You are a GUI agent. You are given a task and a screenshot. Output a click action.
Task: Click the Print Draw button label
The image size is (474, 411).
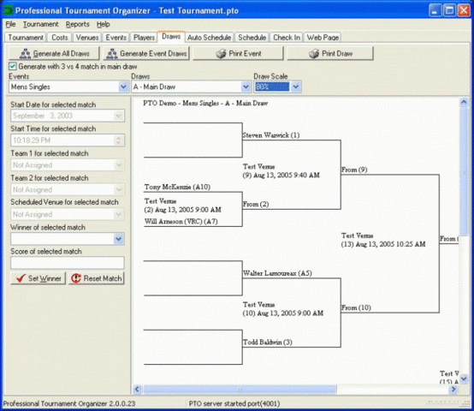coord(337,54)
